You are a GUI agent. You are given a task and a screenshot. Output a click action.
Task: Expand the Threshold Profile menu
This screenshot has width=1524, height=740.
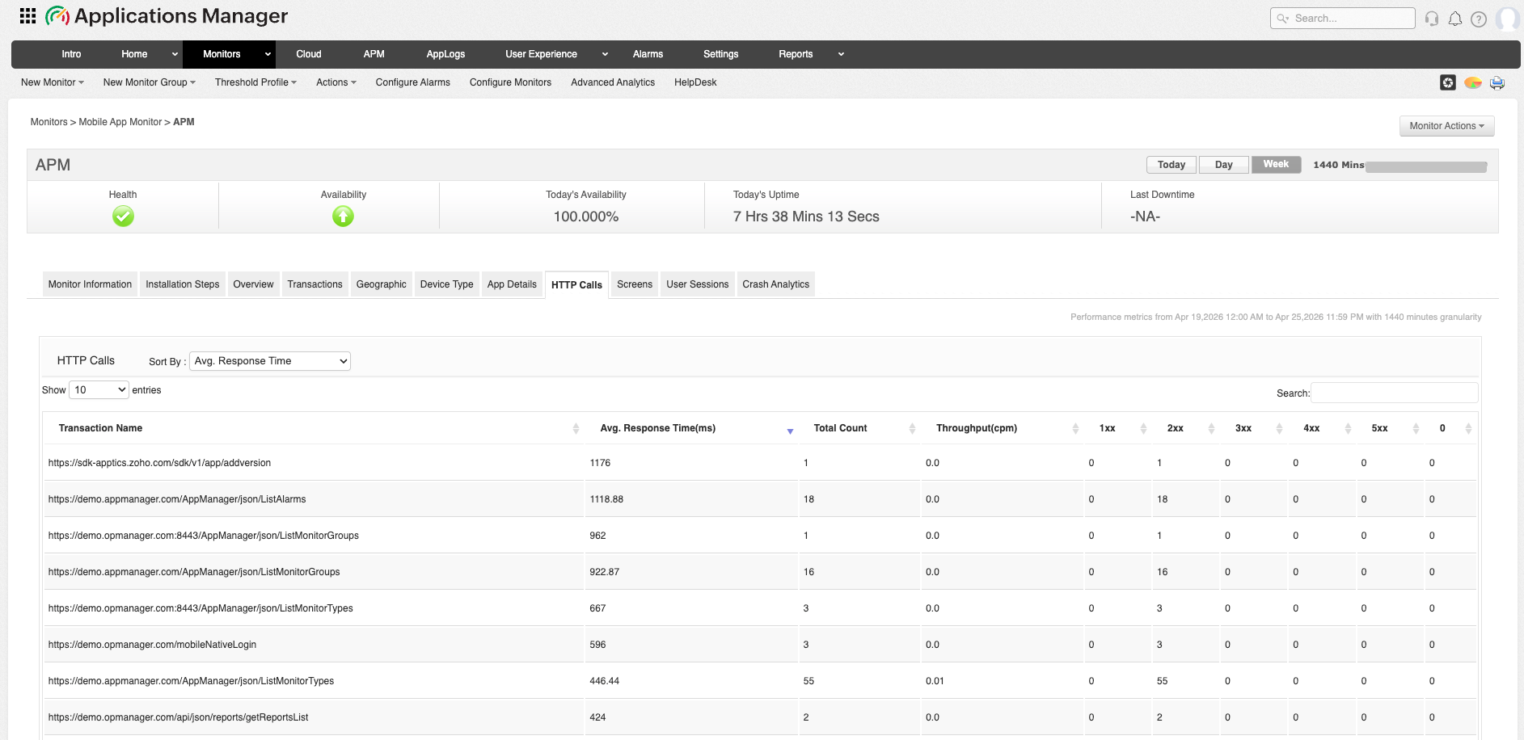(255, 82)
